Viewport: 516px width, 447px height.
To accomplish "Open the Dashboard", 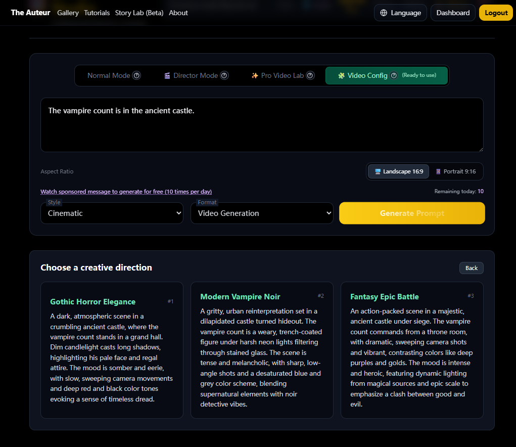I will [x=453, y=13].
